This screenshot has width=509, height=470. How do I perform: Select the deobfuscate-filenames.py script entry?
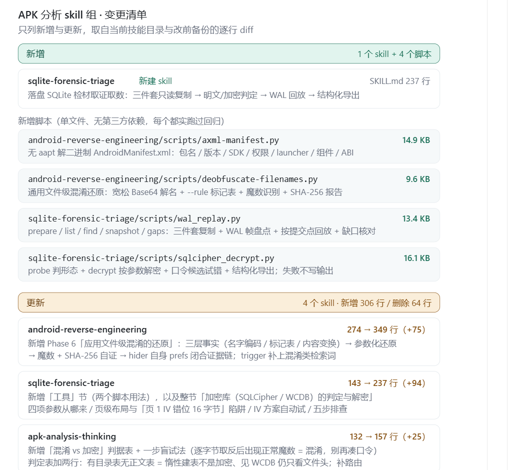tap(229, 185)
